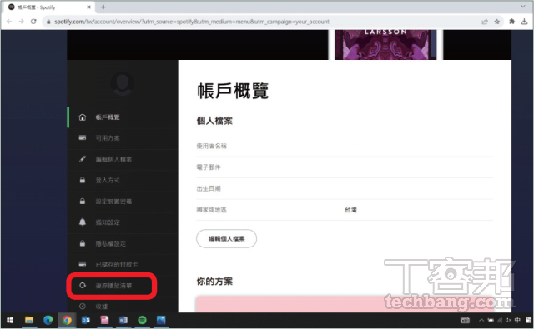534x329 pixels.
Task: Click the profile avatar in the sidebar
Action: [x=123, y=83]
